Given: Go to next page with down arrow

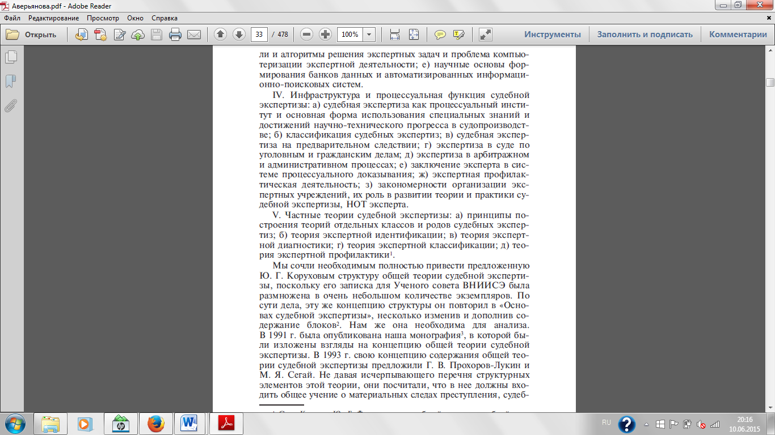Looking at the screenshot, I should pos(239,35).
